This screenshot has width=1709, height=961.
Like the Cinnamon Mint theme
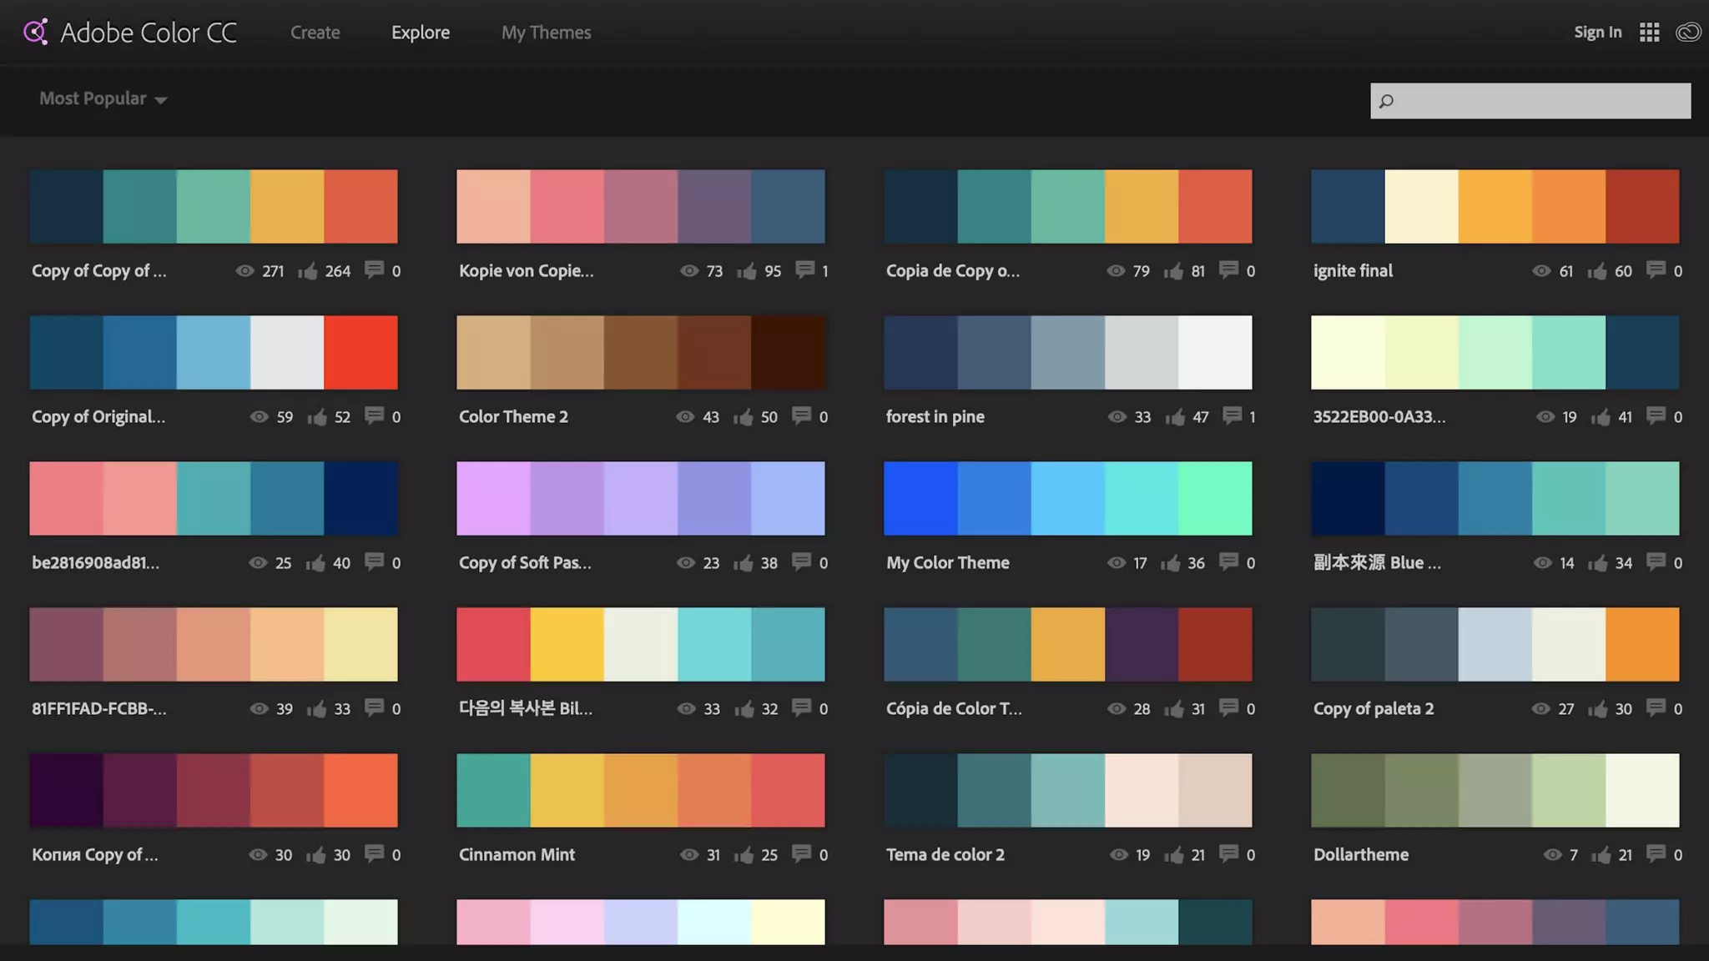[744, 854]
